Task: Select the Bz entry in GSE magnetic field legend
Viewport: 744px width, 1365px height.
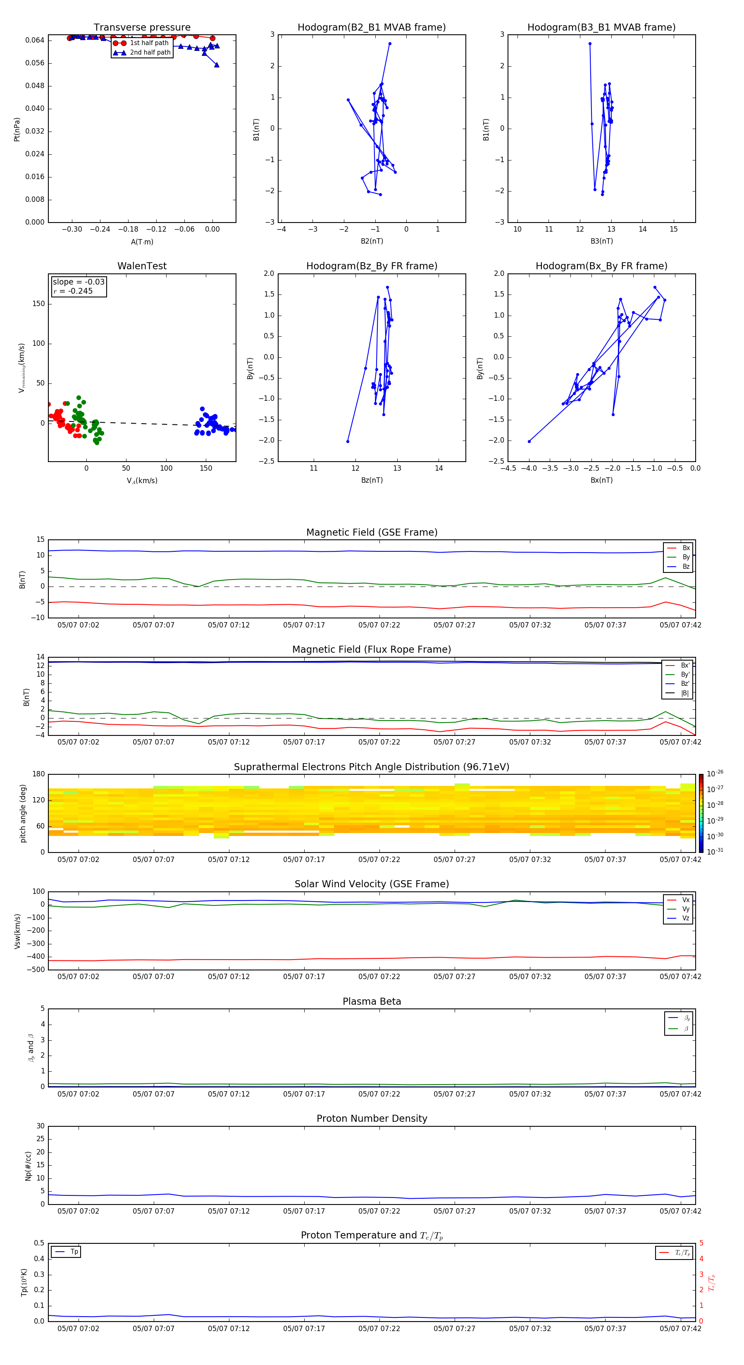Action: [678, 566]
